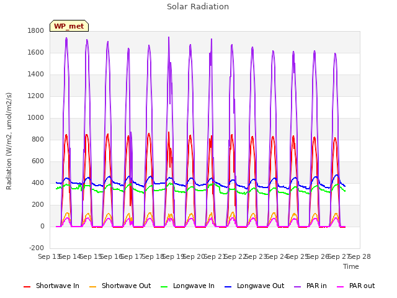The width and height of the screenshot is (397, 298).
Task: Click the Sep 25 x-axis tick label
Action: tap(298, 256)
